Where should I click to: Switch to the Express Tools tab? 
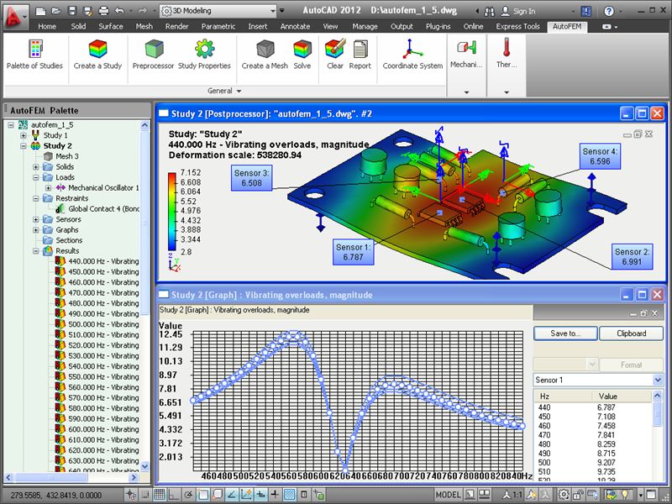[x=517, y=26]
